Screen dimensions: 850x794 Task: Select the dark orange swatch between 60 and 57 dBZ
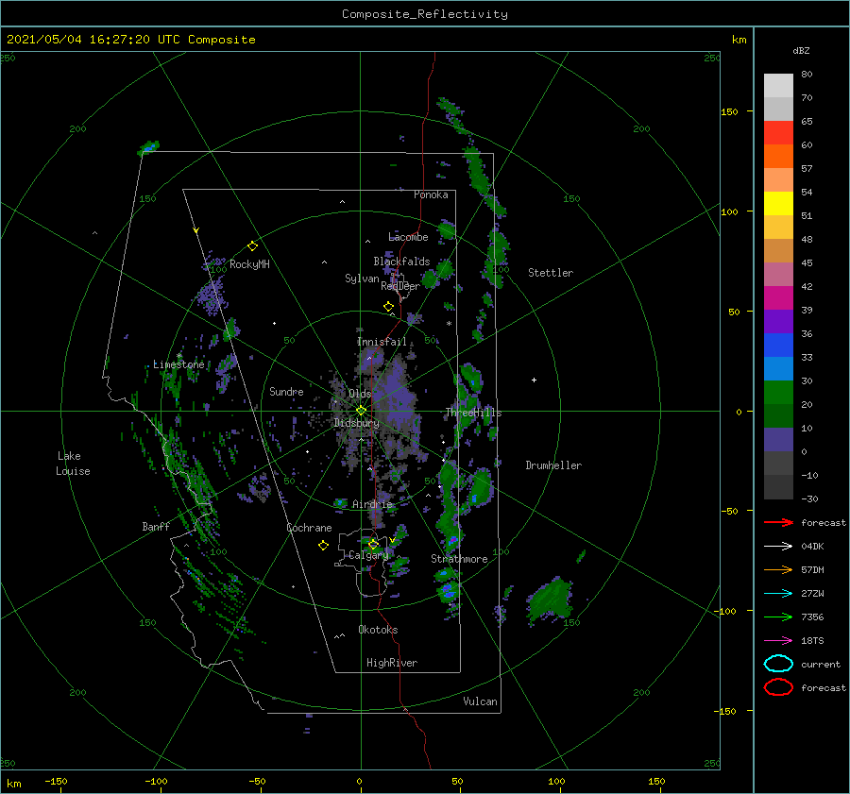click(778, 157)
